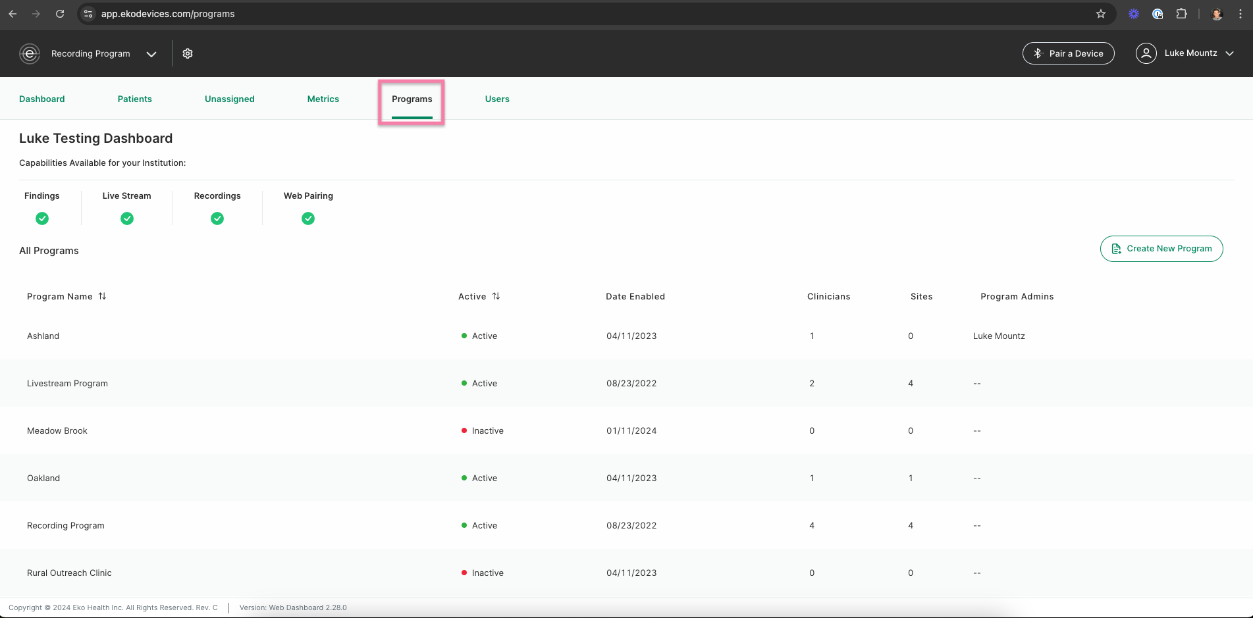Sort by Program Name arrows icon
The height and width of the screenshot is (618, 1253).
point(102,296)
